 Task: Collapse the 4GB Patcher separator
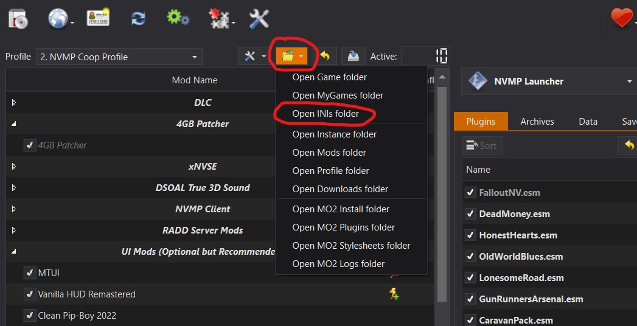pos(14,123)
